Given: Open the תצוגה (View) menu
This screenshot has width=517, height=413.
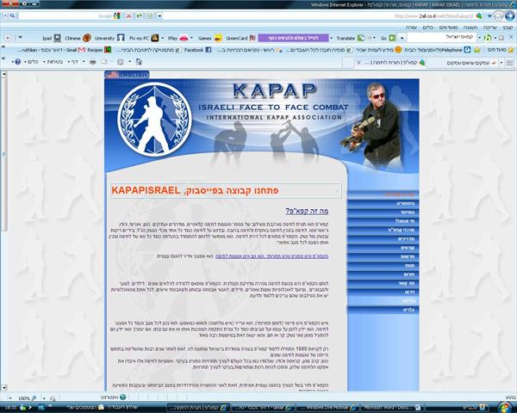Looking at the screenshot, I should pos(470,28).
